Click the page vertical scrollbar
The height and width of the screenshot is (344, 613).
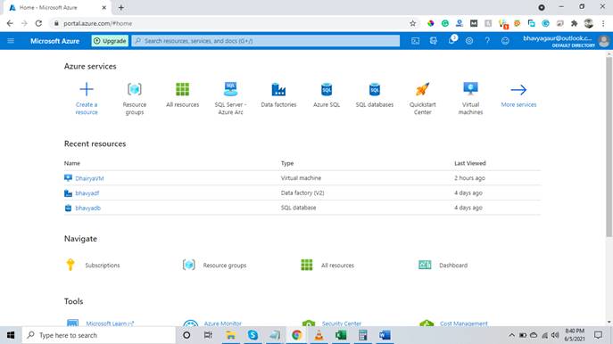(x=609, y=147)
